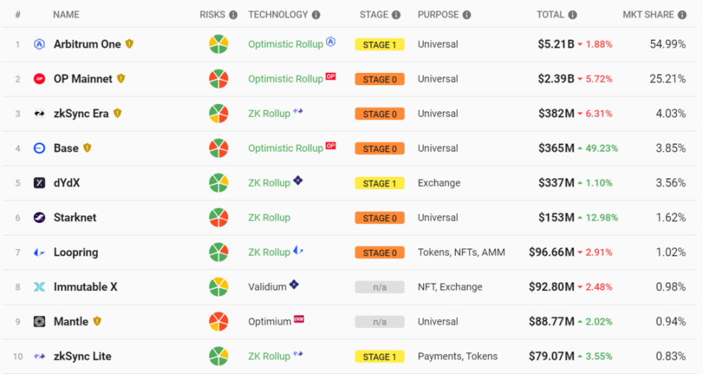
Task: Click the Starknet logo icon
Action: tap(40, 217)
